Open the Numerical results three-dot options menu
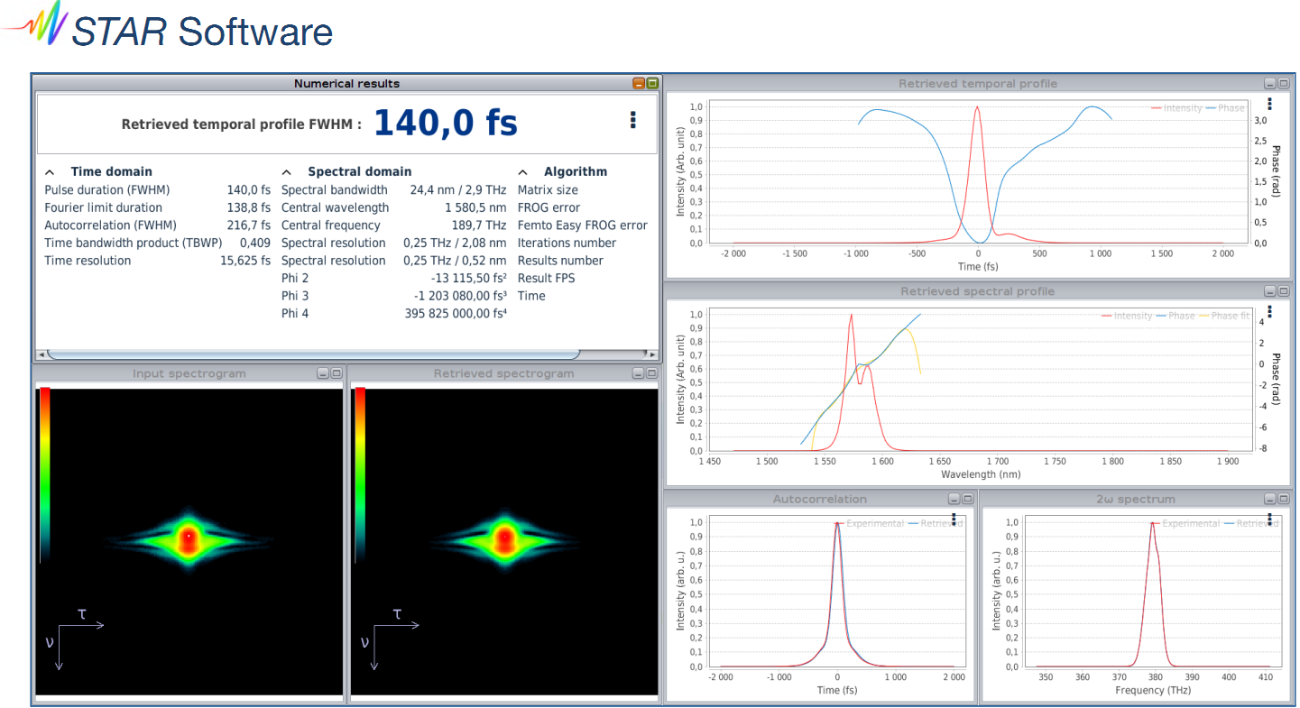Viewport: 1300px width, 708px height. 633,120
